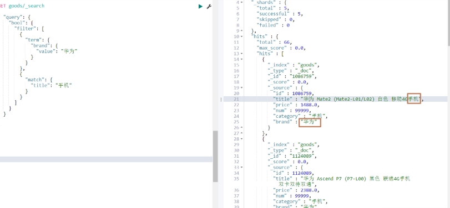Click "_index" : "goods" on line 15
Screen dimensions: 450x208
coord(294,65)
